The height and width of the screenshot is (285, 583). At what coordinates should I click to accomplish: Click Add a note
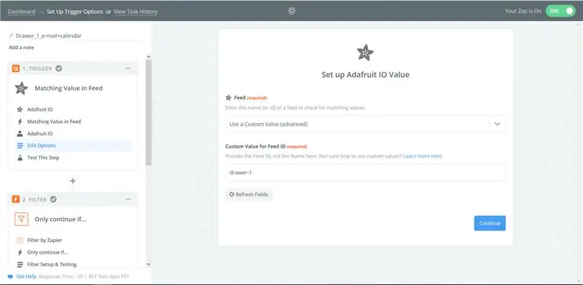click(22, 47)
